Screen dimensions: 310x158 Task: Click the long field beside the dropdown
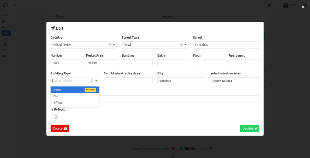pyautogui.click(x=179, y=99)
